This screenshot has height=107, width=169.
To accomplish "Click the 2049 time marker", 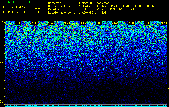I will pyautogui.click(x=147, y=23).
